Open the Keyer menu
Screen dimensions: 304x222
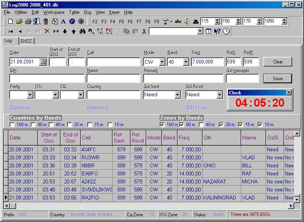click(x=114, y=12)
